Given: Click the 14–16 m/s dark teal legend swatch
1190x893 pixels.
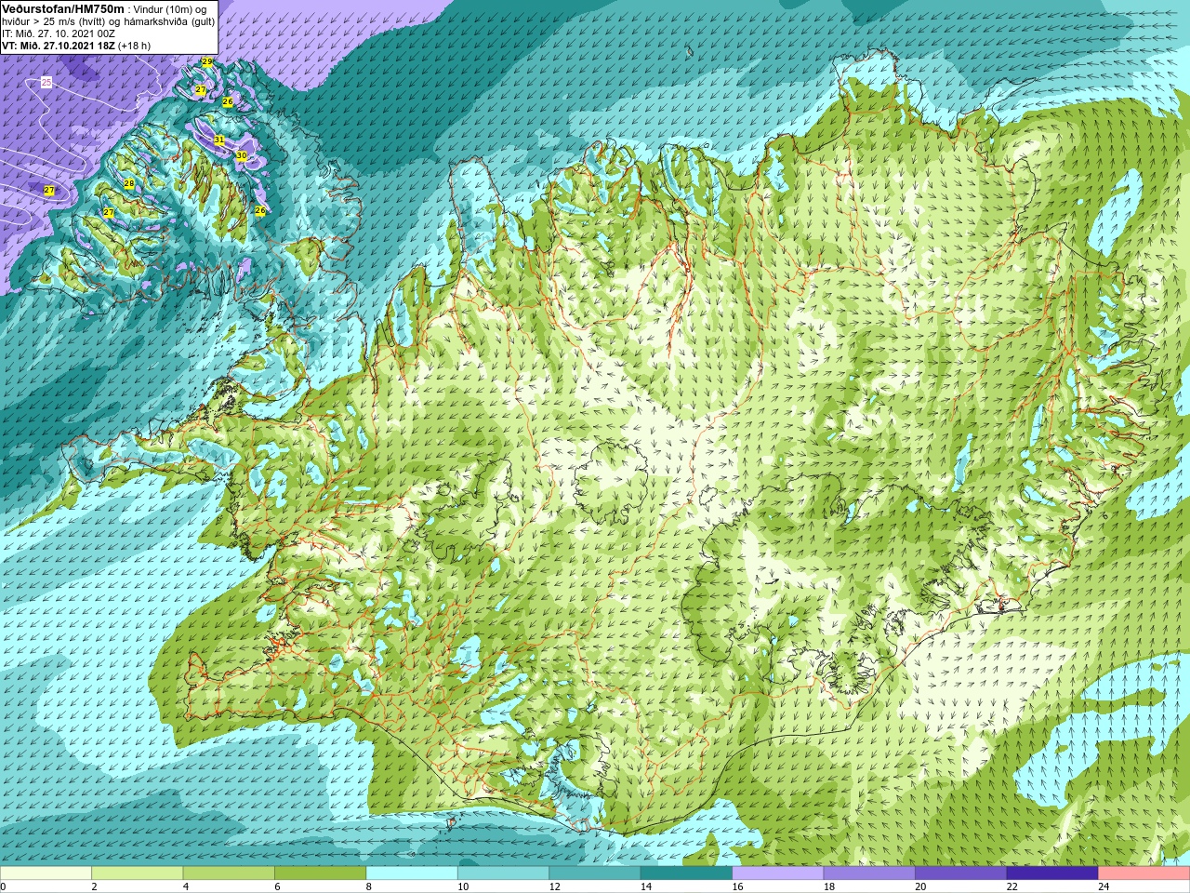Looking at the screenshot, I should [686, 873].
